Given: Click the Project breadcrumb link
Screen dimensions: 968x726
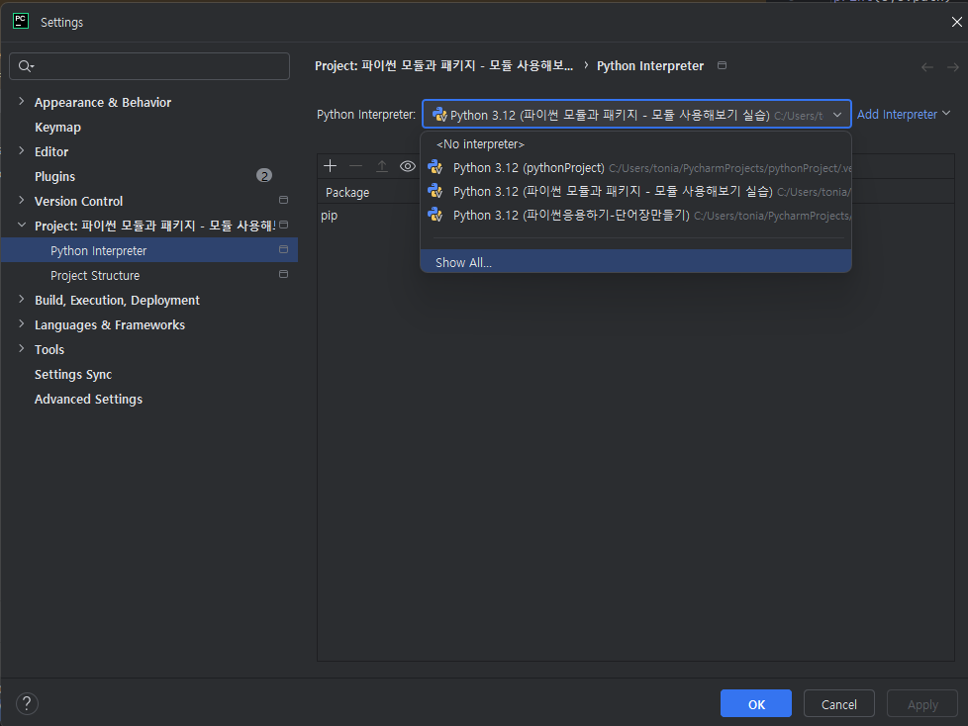Looking at the screenshot, I should pyautogui.click(x=443, y=65).
